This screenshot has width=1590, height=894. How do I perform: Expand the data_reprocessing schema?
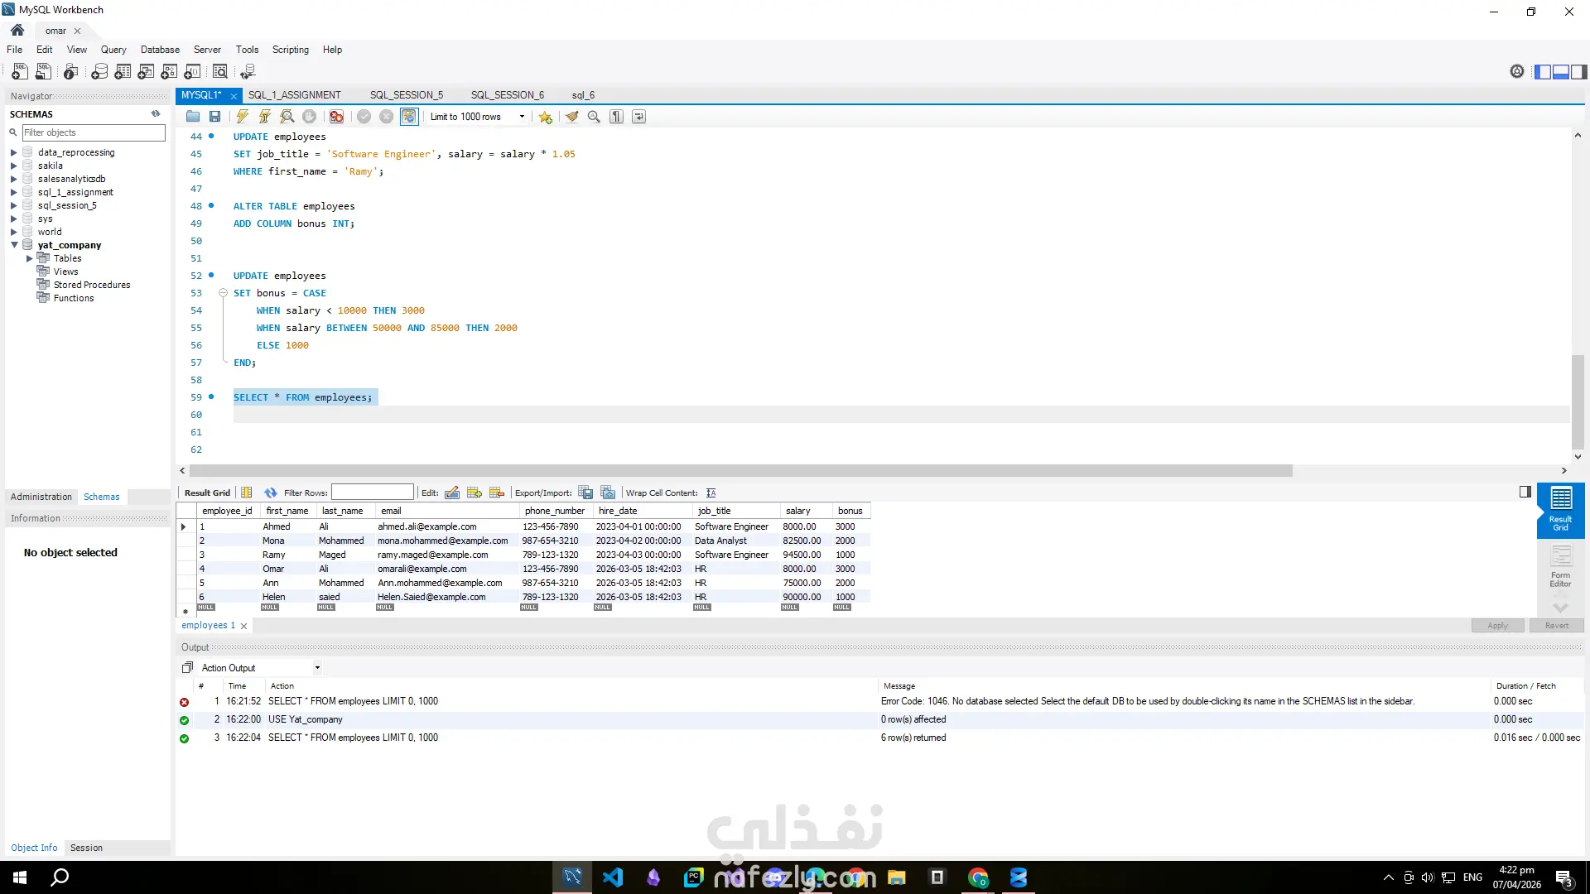[14, 152]
